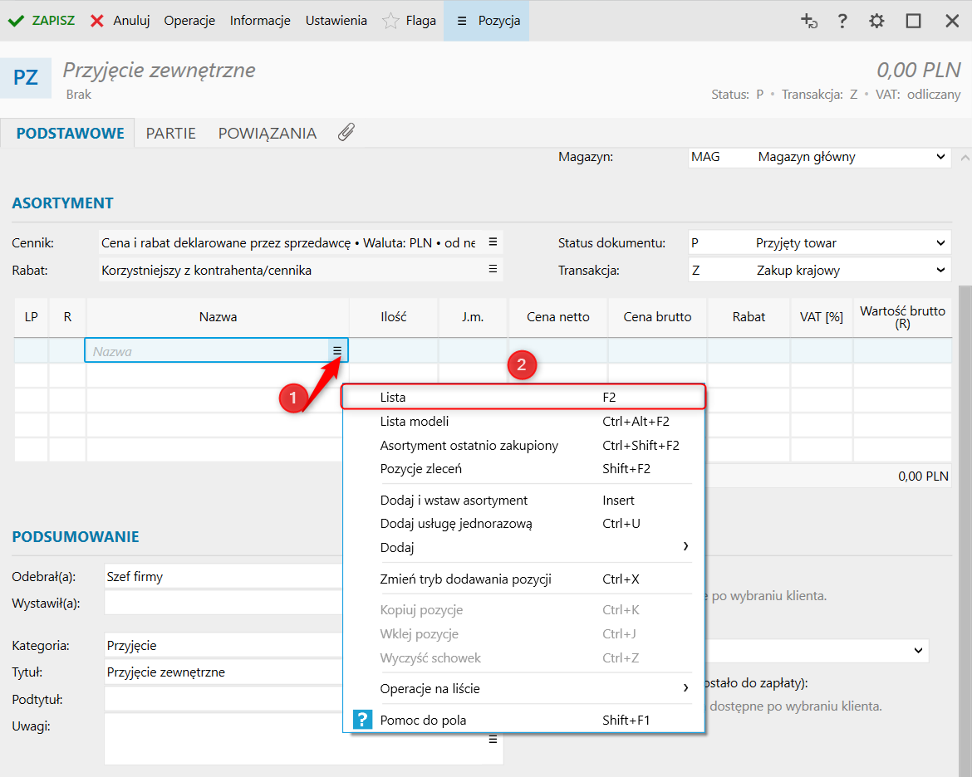Viewport: 972px width, 777px height.
Task: Click the Flaga star icon
Action: (x=390, y=21)
